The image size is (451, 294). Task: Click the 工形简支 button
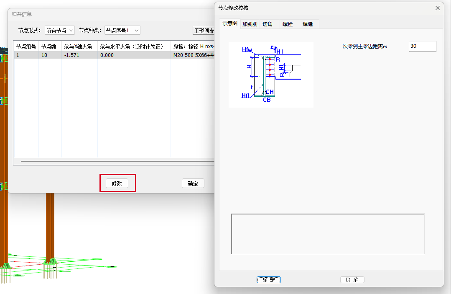click(204, 31)
